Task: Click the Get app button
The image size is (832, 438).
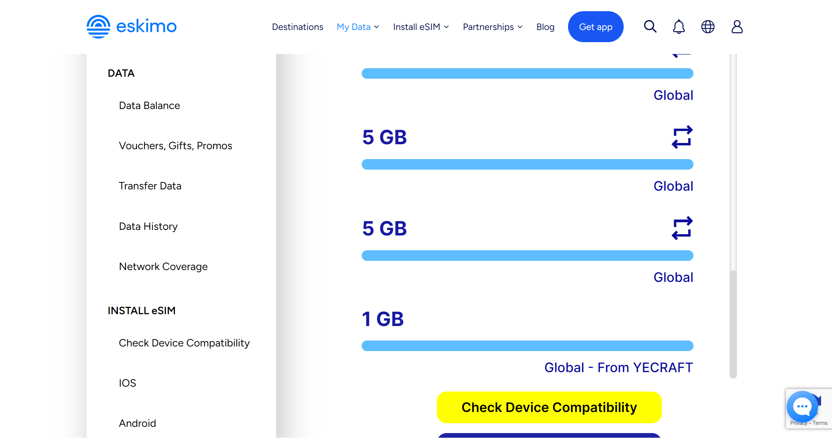Action: pyautogui.click(x=595, y=27)
